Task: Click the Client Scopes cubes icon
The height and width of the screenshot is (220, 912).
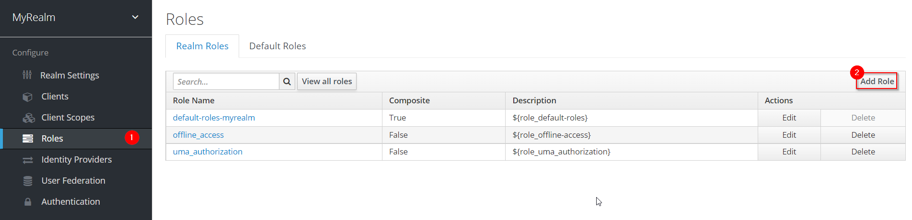Action: (x=29, y=118)
